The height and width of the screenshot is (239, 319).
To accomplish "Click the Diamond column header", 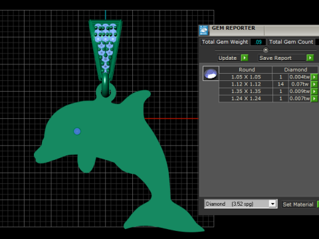I will [x=295, y=70].
